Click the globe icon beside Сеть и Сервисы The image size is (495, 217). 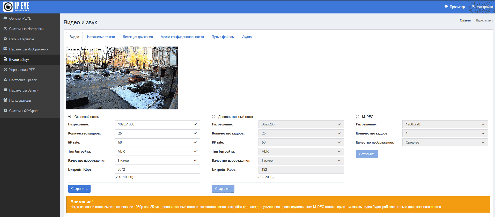pyautogui.click(x=5, y=39)
